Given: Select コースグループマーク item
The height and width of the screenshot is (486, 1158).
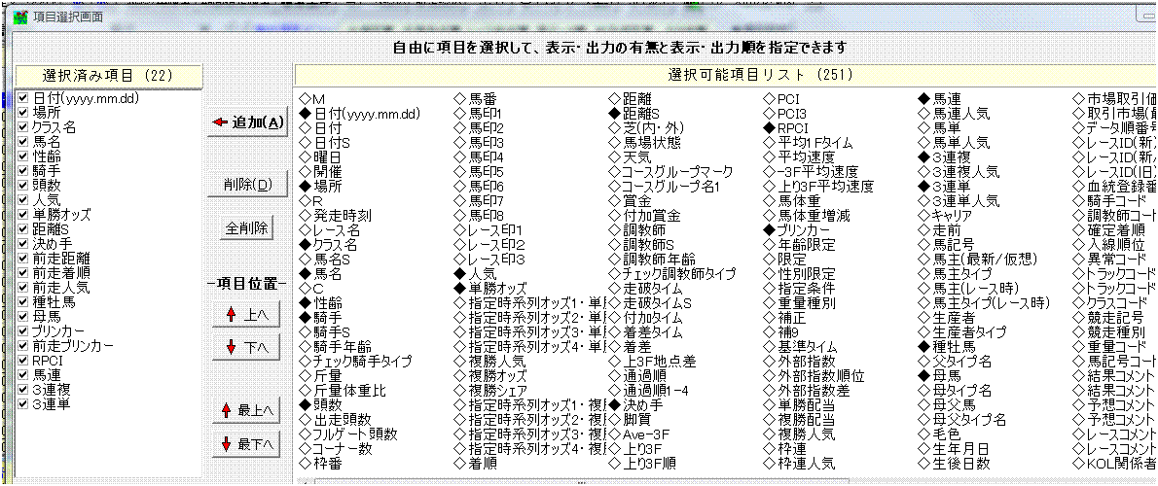Looking at the screenshot, I should click(x=671, y=172).
